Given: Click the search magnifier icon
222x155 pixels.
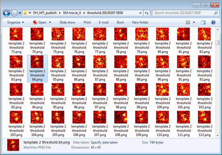Looking at the screenshot, I should click(216, 13).
